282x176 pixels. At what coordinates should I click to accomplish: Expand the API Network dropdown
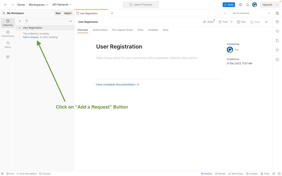[x=62, y=5]
